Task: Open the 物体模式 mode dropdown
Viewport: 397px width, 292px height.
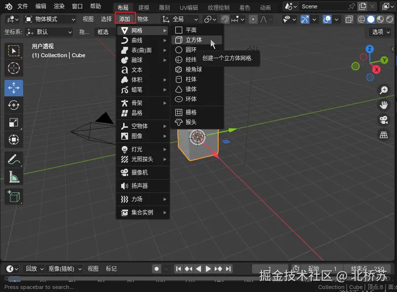Action: (50, 19)
